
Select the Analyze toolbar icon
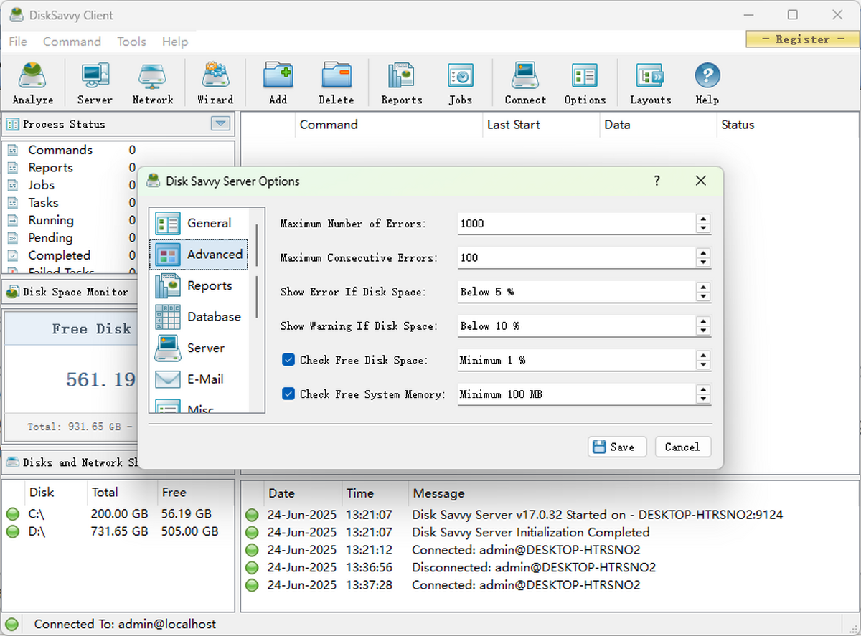tap(32, 82)
